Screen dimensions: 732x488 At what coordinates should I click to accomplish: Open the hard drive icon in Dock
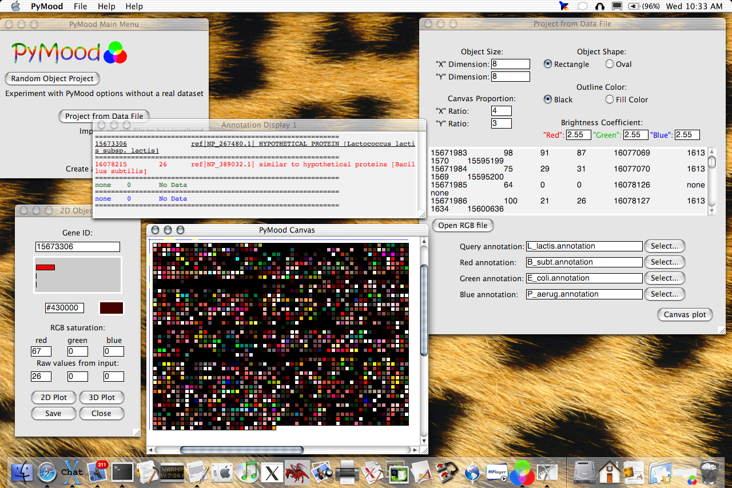(x=584, y=472)
